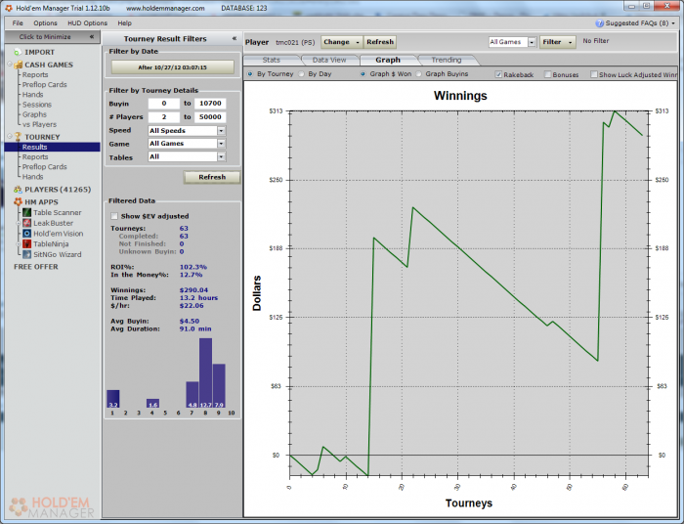Enable Show Luck Adjusted Winnings checkbox

coord(594,74)
